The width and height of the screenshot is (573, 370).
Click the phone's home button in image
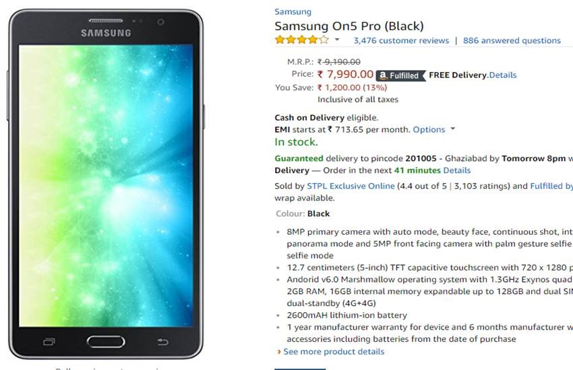106,342
